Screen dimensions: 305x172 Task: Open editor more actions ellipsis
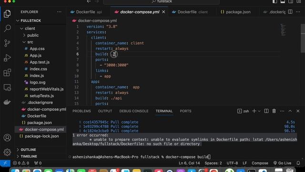click(x=298, y=12)
